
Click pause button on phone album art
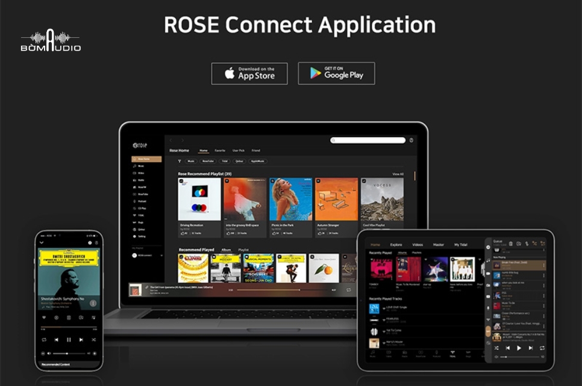coord(93,303)
